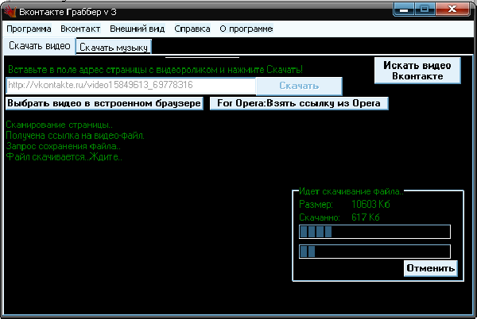Screen dimensions: 477x319
Task: Open the Вконтакт menu
Action: click(x=80, y=29)
